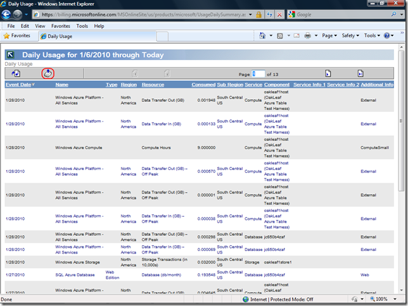This screenshot has width=408, height=306.
Task: Click the command bar overflow chevron
Action: pos(402,33)
